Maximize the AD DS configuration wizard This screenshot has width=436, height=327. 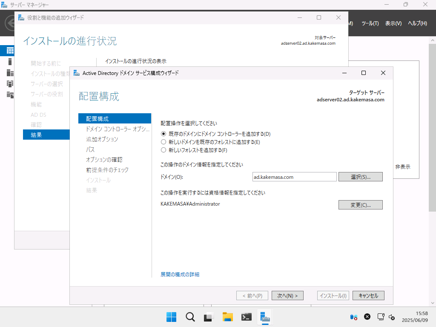point(364,73)
